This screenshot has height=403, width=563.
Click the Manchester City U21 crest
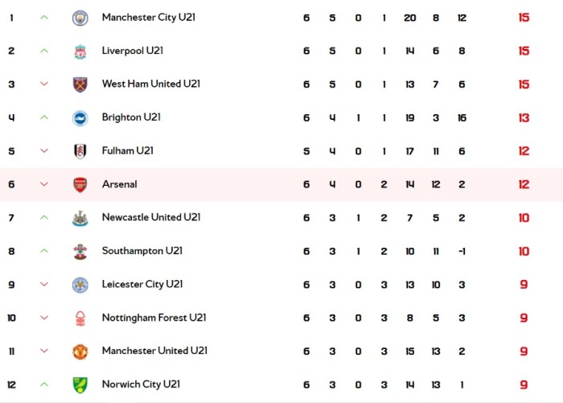pyautogui.click(x=80, y=18)
